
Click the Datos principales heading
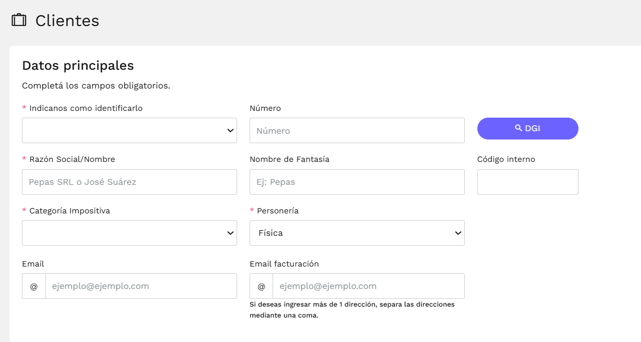pos(78,66)
